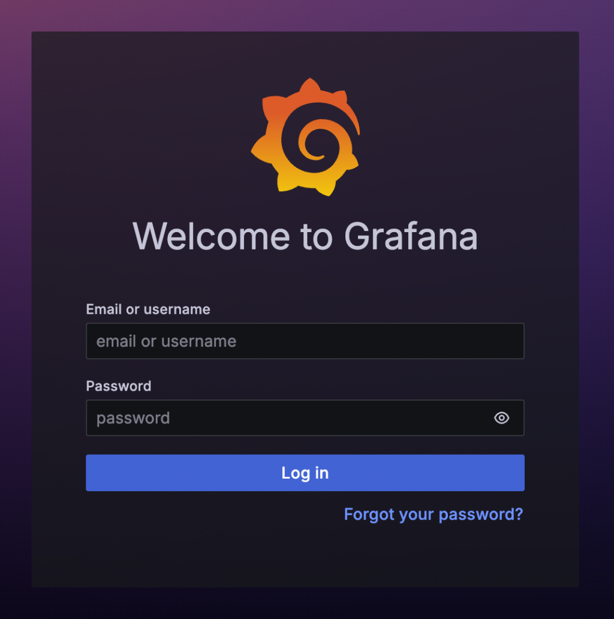
Task: Focus the password input field
Action: point(305,417)
